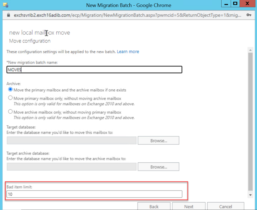
Task: Click the 'new local mailbox move' heading
Action: [x=39, y=33]
